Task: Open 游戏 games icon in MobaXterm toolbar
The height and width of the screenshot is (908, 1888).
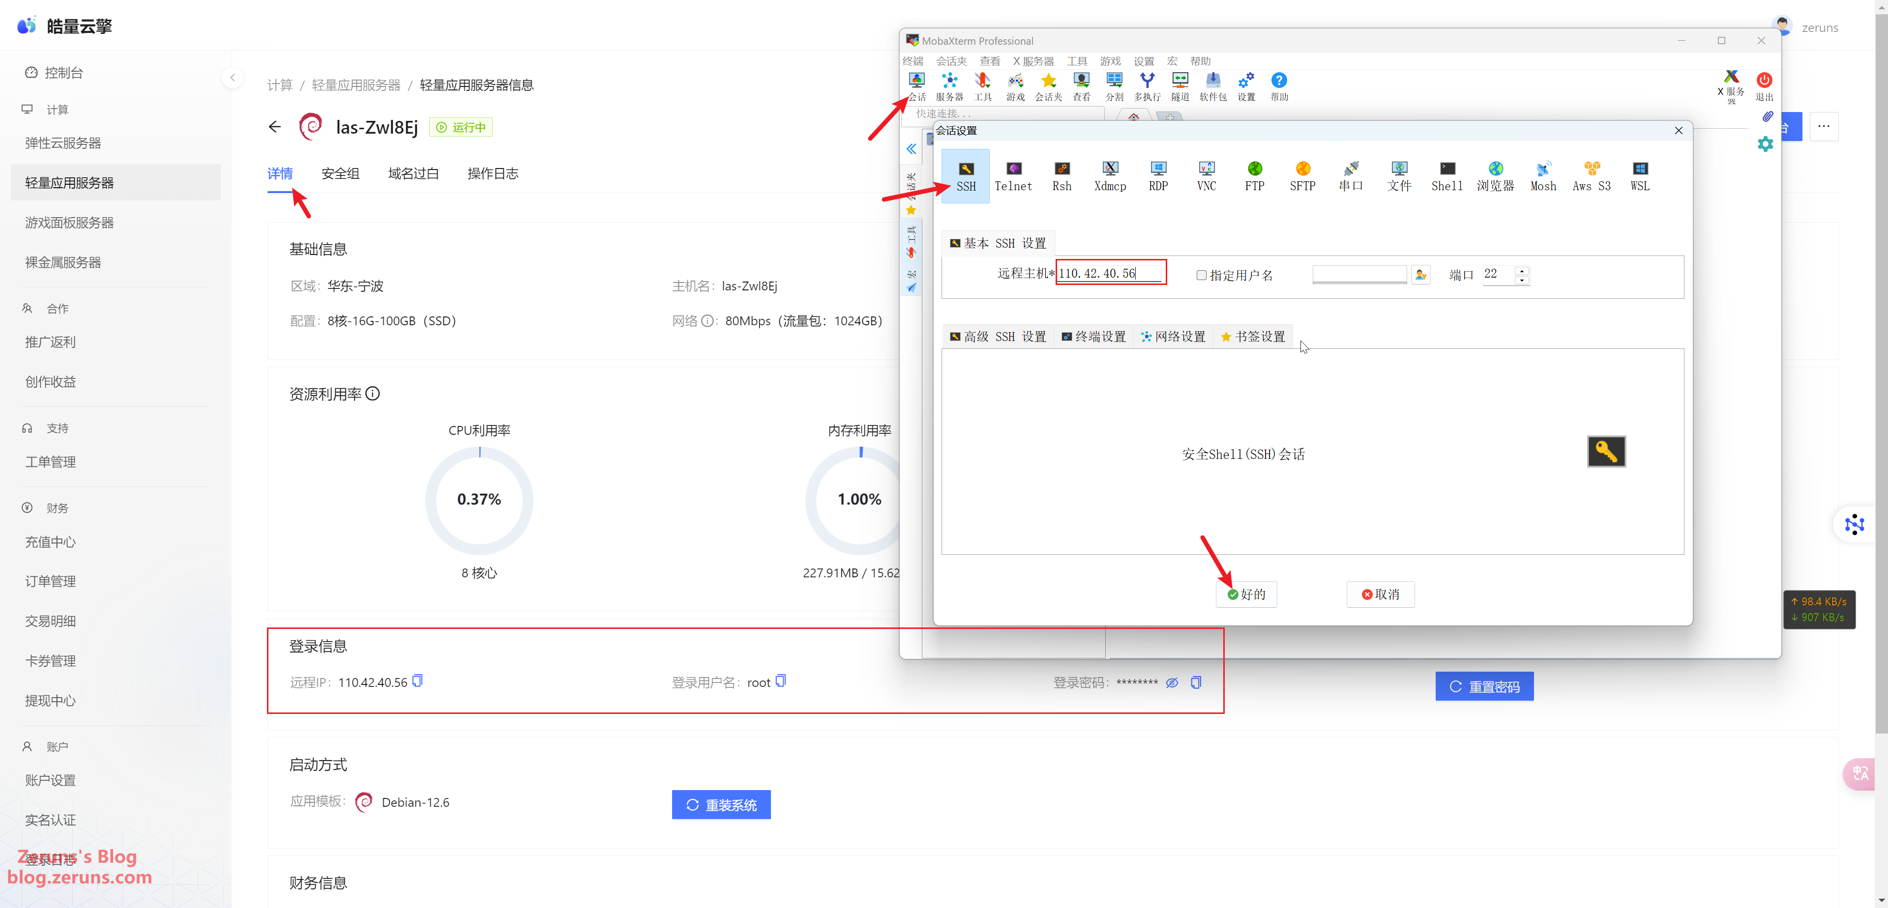Action: (x=1015, y=86)
